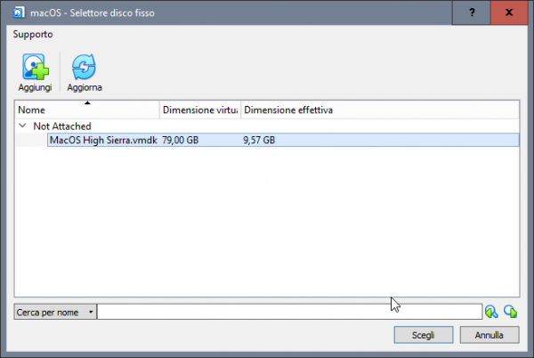Viewport: 534px width, 358px height.
Task: Sort by the Dimensione effettiva column header
Action: pos(380,110)
